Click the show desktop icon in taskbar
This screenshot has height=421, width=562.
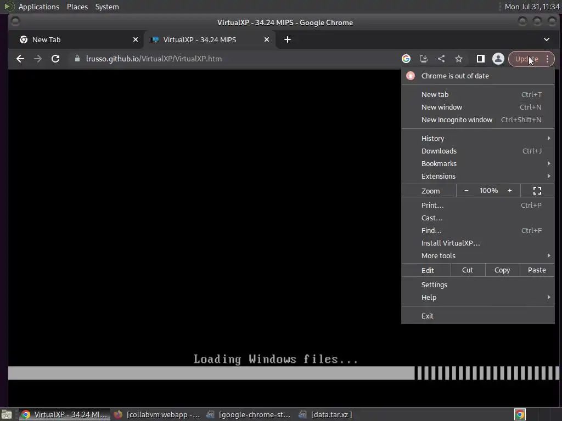7,414
